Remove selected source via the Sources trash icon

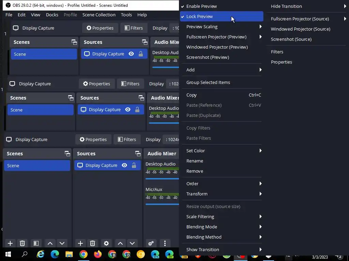(93, 243)
